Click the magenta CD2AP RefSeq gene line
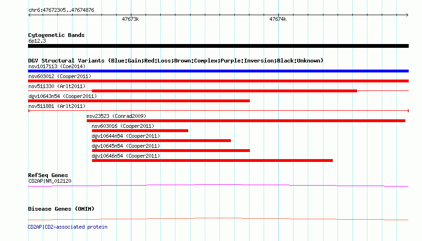This screenshot has height=241, width=422. (x=218, y=185)
